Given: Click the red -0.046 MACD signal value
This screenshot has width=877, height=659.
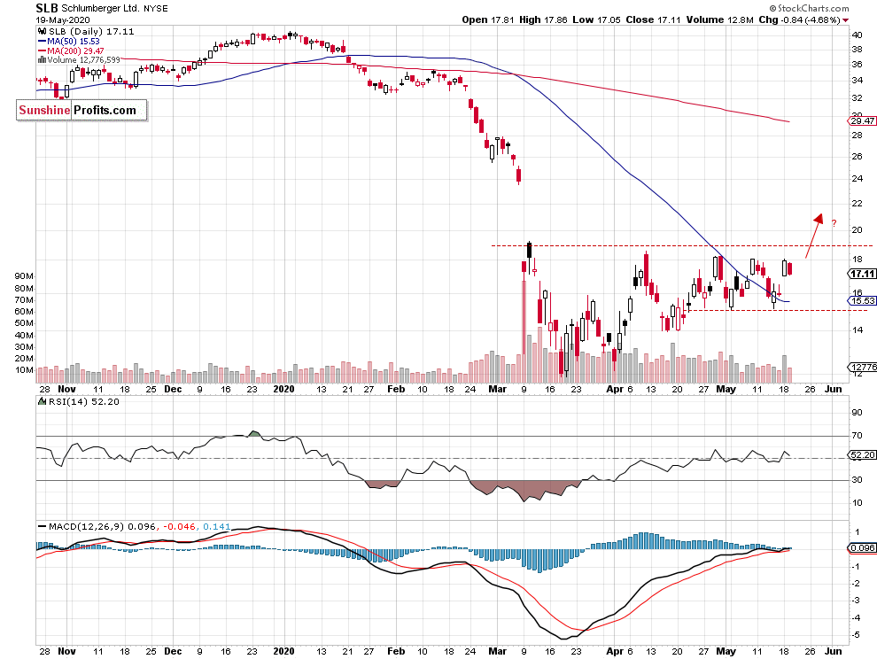Looking at the screenshot, I should click(x=180, y=526).
